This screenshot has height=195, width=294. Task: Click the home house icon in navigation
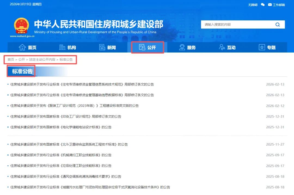pyautogui.click(x=22, y=47)
